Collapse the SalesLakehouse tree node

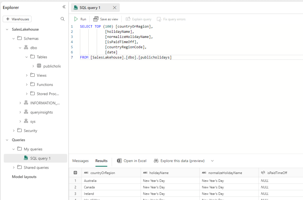point(7,29)
